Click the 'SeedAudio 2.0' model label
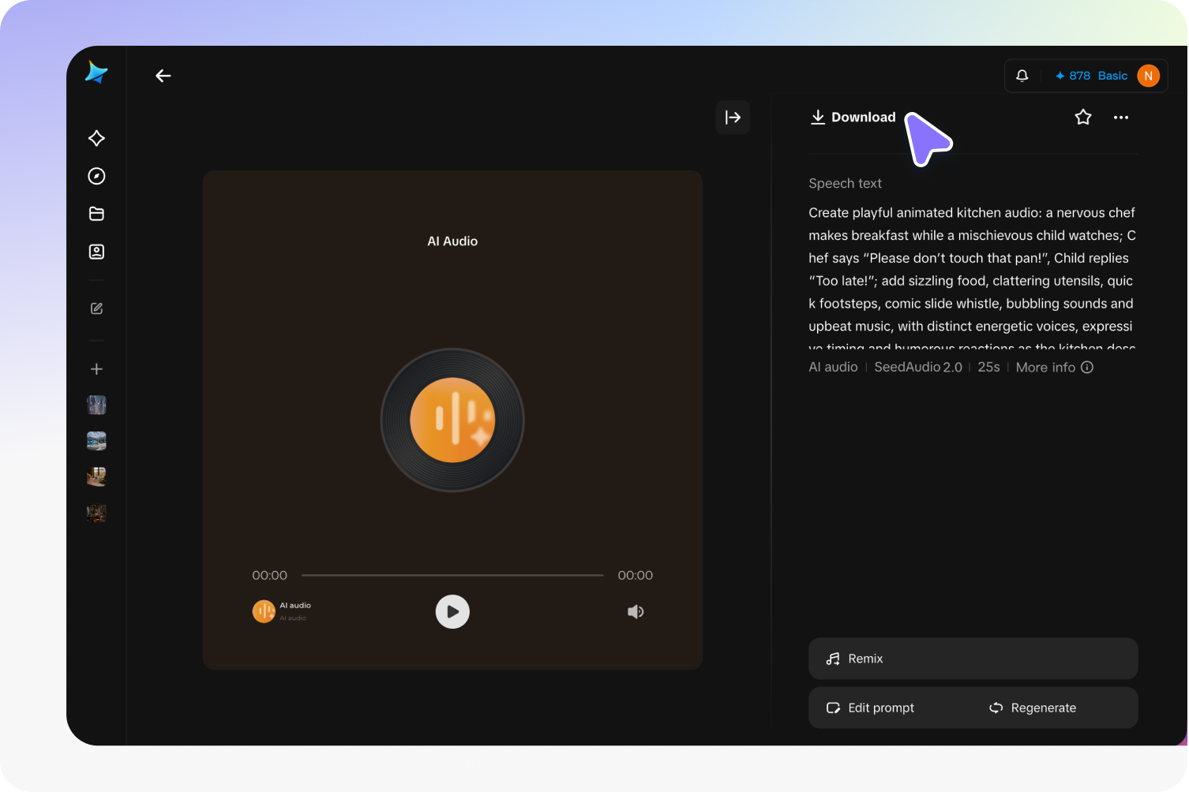1189x792 pixels. pos(918,367)
